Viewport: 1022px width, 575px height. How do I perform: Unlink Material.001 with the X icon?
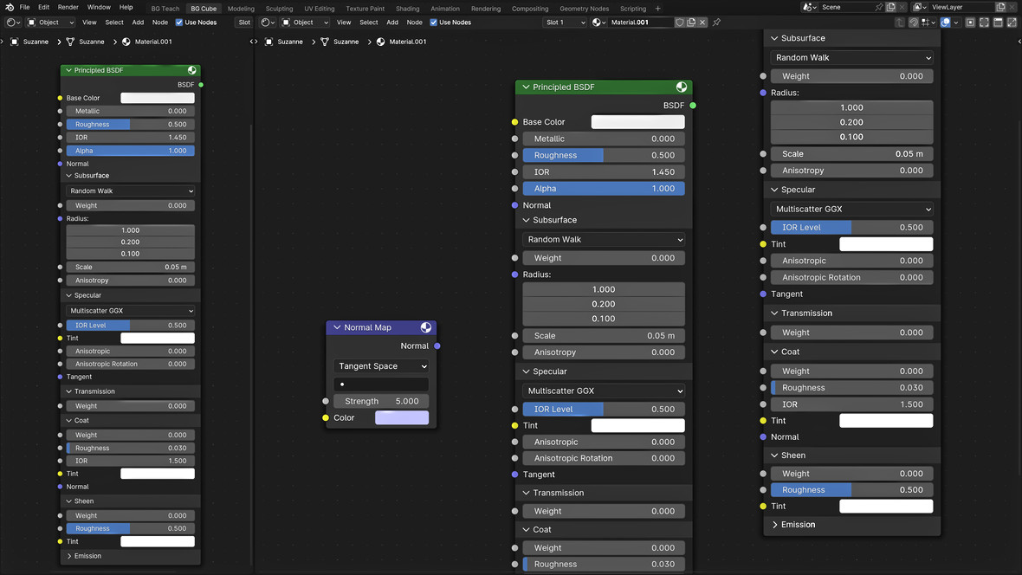tap(702, 23)
